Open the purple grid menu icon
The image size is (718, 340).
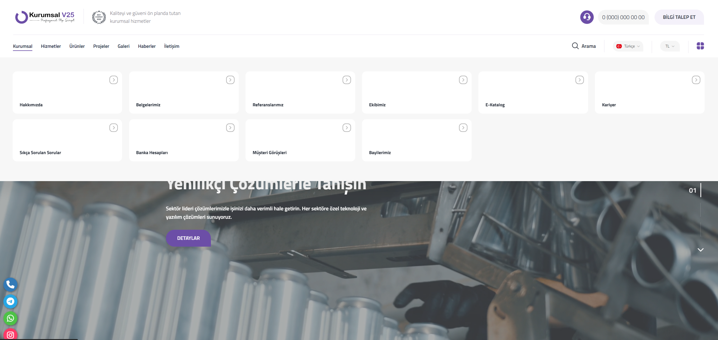point(700,46)
